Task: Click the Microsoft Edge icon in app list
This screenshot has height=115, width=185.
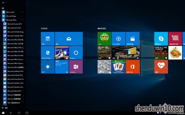Action: 4,16
